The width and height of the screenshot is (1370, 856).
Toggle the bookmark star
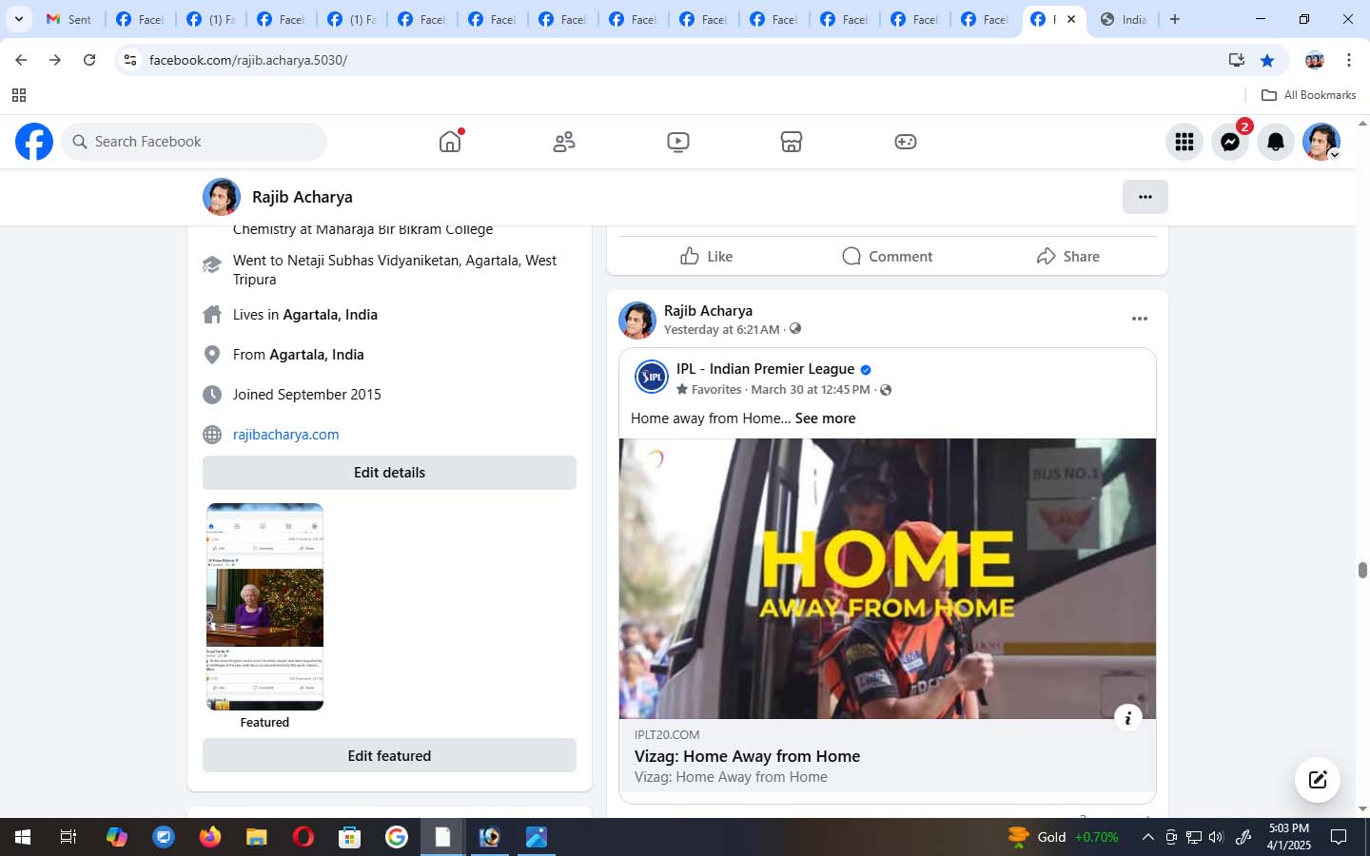coord(1267,60)
